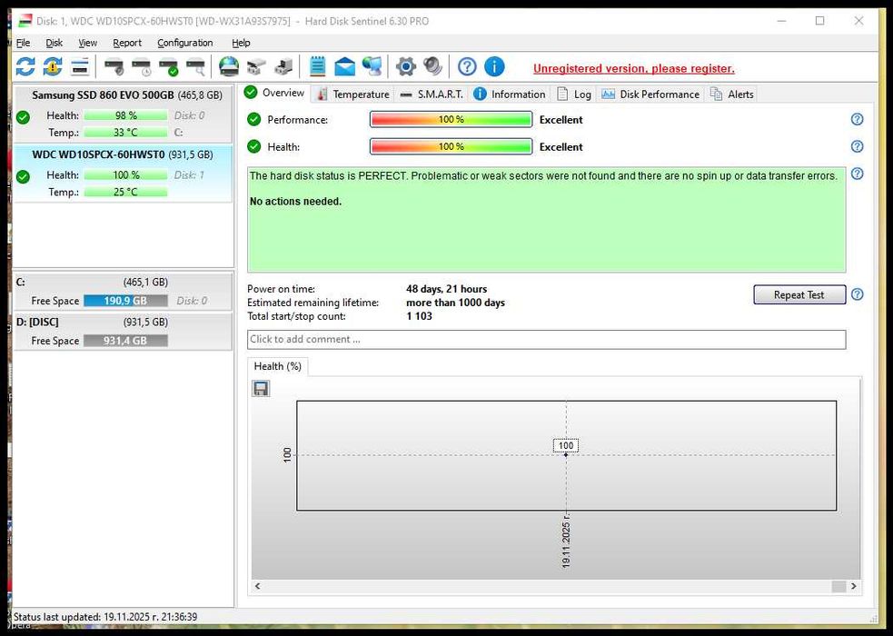The width and height of the screenshot is (893, 636).
Task: Open the File menu
Action: pyautogui.click(x=24, y=43)
